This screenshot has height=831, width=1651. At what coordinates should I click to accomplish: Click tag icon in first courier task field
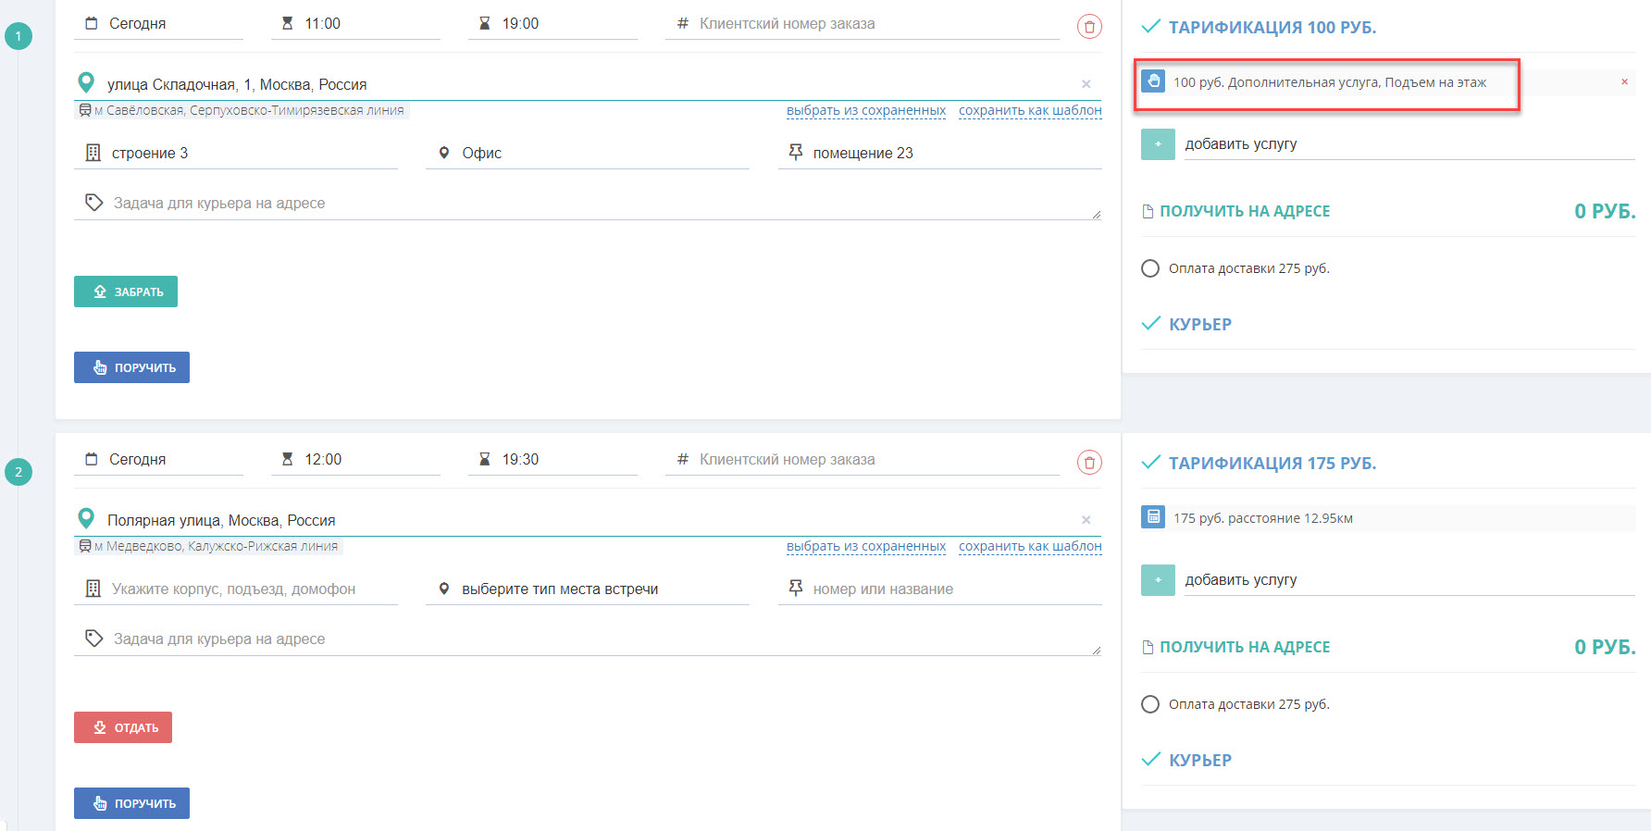point(93,203)
